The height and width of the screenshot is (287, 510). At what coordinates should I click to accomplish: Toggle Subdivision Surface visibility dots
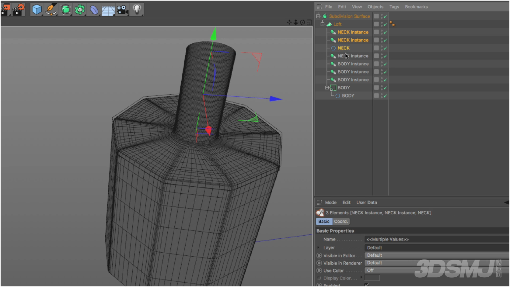pos(382,16)
